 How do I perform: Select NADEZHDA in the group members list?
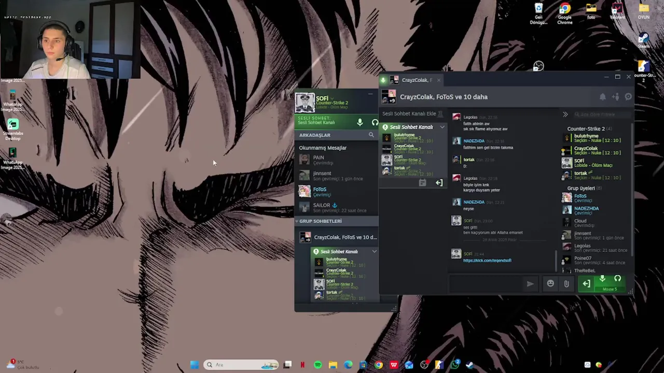(597, 210)
